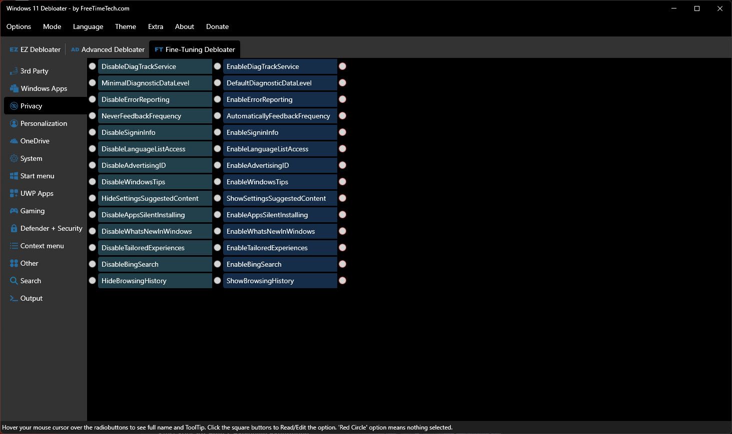Viewport: 732px width, 434px height.
Task: Click the EnableTailoredExperiences button
Action: [x=280, y=248]
